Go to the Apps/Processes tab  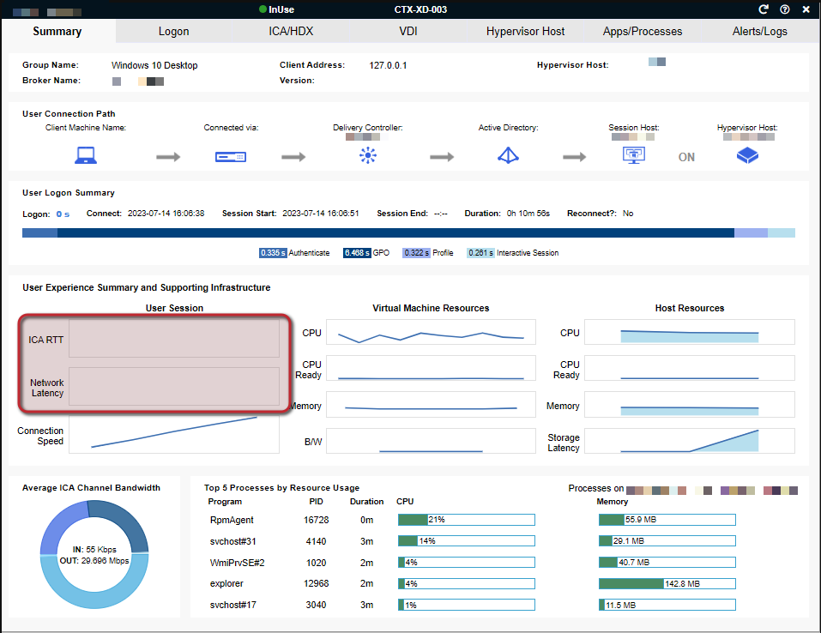coord(643,32)
